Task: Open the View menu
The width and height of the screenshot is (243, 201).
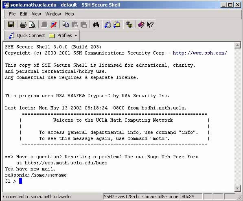Action: (x=36, y=14)
